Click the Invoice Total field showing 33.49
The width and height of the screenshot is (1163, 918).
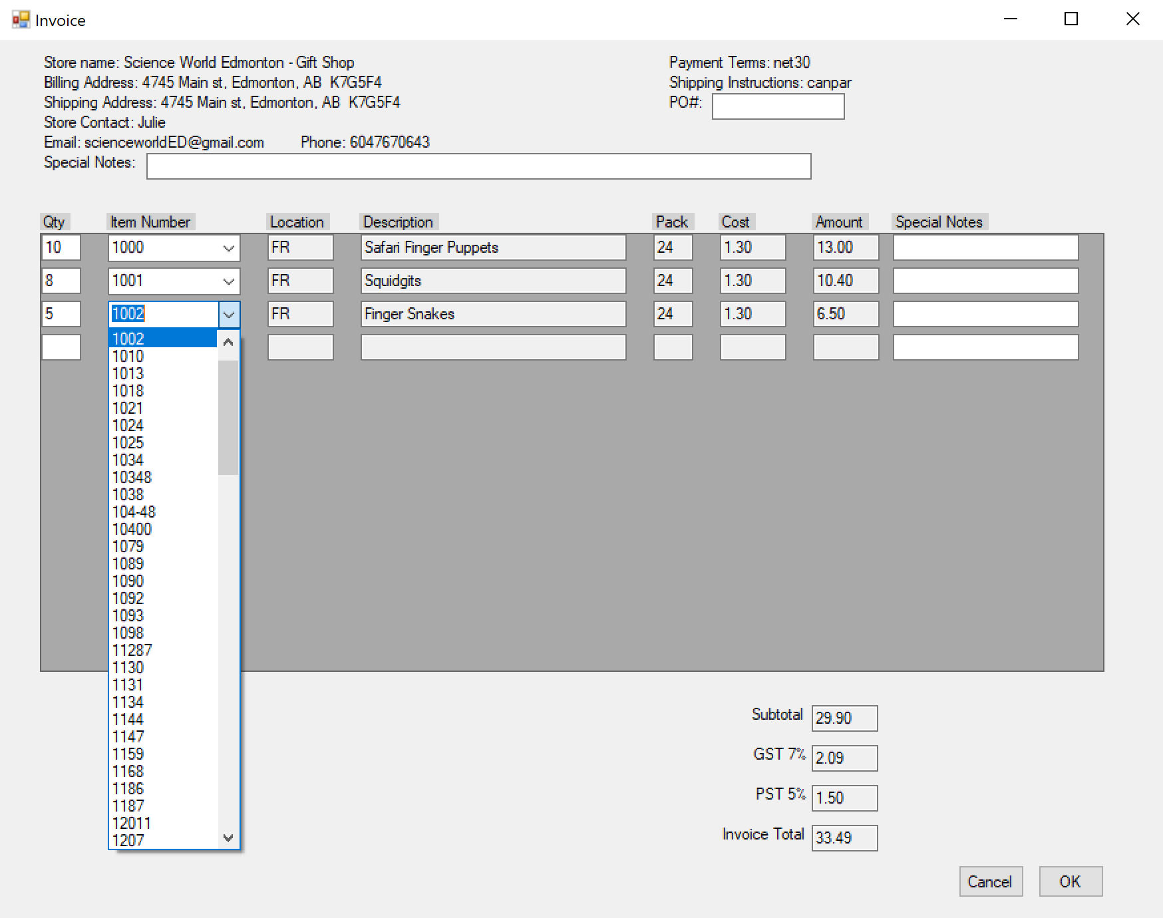click(x=845, y=838)
